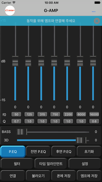Click the 50 Hz band fader knob
Viewport: 102px width, 182px height.
[x=15, y=61]
